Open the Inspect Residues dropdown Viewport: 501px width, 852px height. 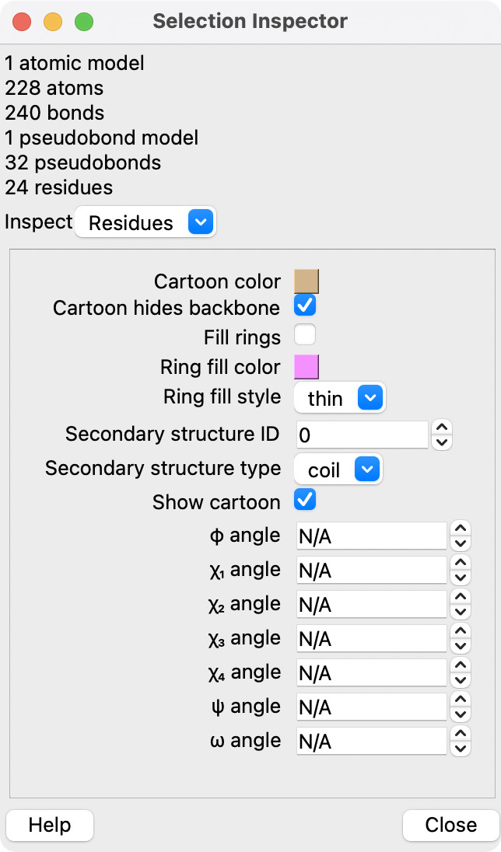[x=146, y=223]
